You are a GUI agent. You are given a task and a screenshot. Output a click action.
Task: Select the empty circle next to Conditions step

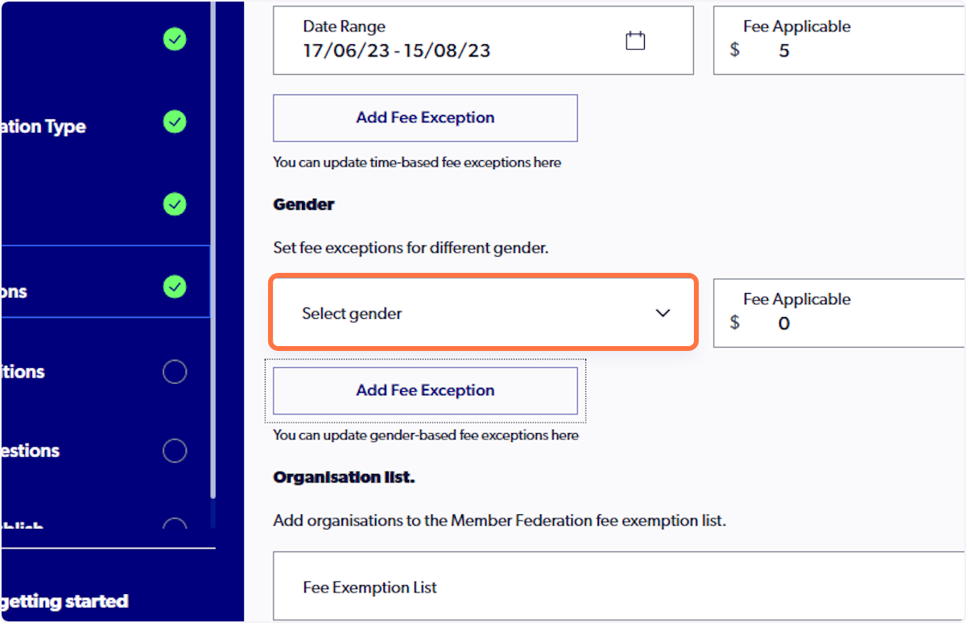coord(175,371)
